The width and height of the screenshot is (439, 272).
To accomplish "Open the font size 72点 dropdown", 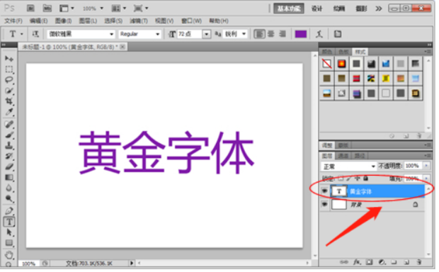I will [x=206, y=34].
